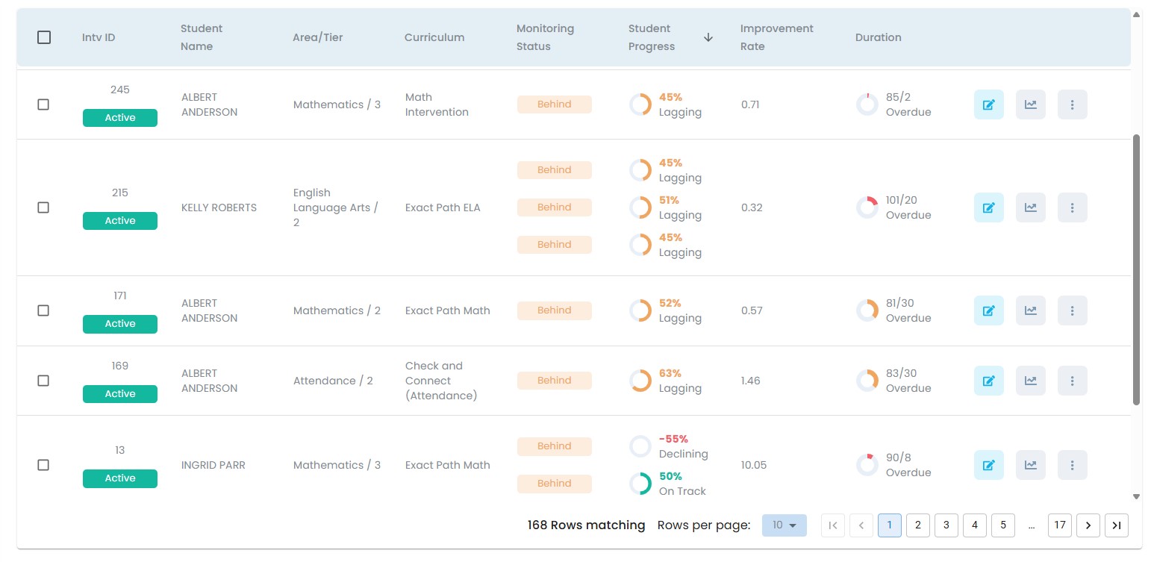Screen dimensions: 1151x562
Task: Jump to last page button
Action: coord(1116,525)
